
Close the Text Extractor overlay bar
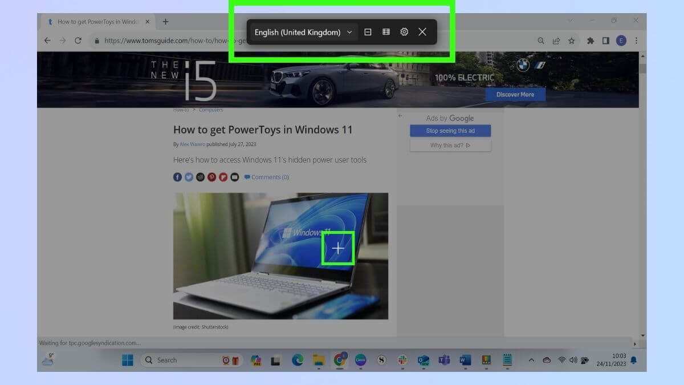[x=422, y=32]
